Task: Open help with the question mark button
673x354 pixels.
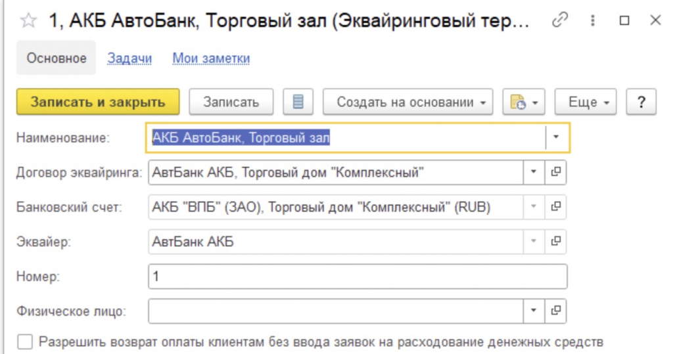Action: [641, 102]
